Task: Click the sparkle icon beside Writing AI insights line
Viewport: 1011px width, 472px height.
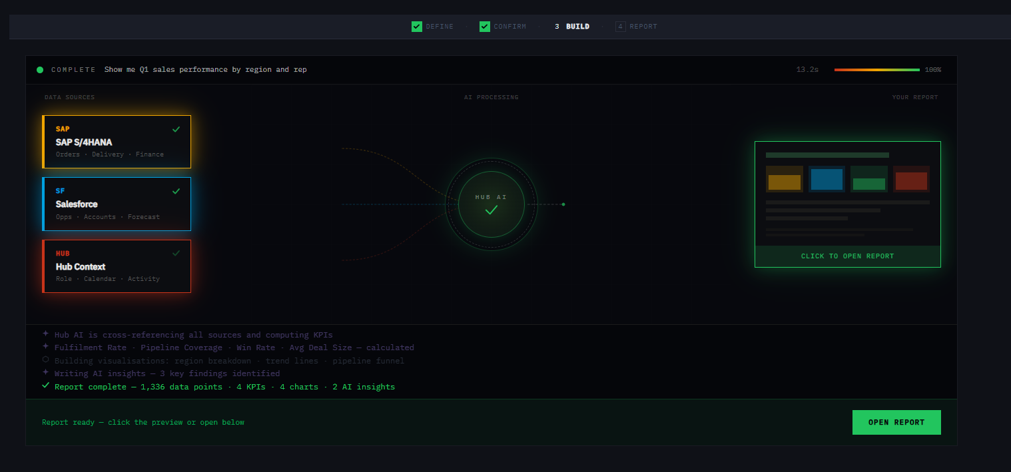Action: click(x=45, y=372)
